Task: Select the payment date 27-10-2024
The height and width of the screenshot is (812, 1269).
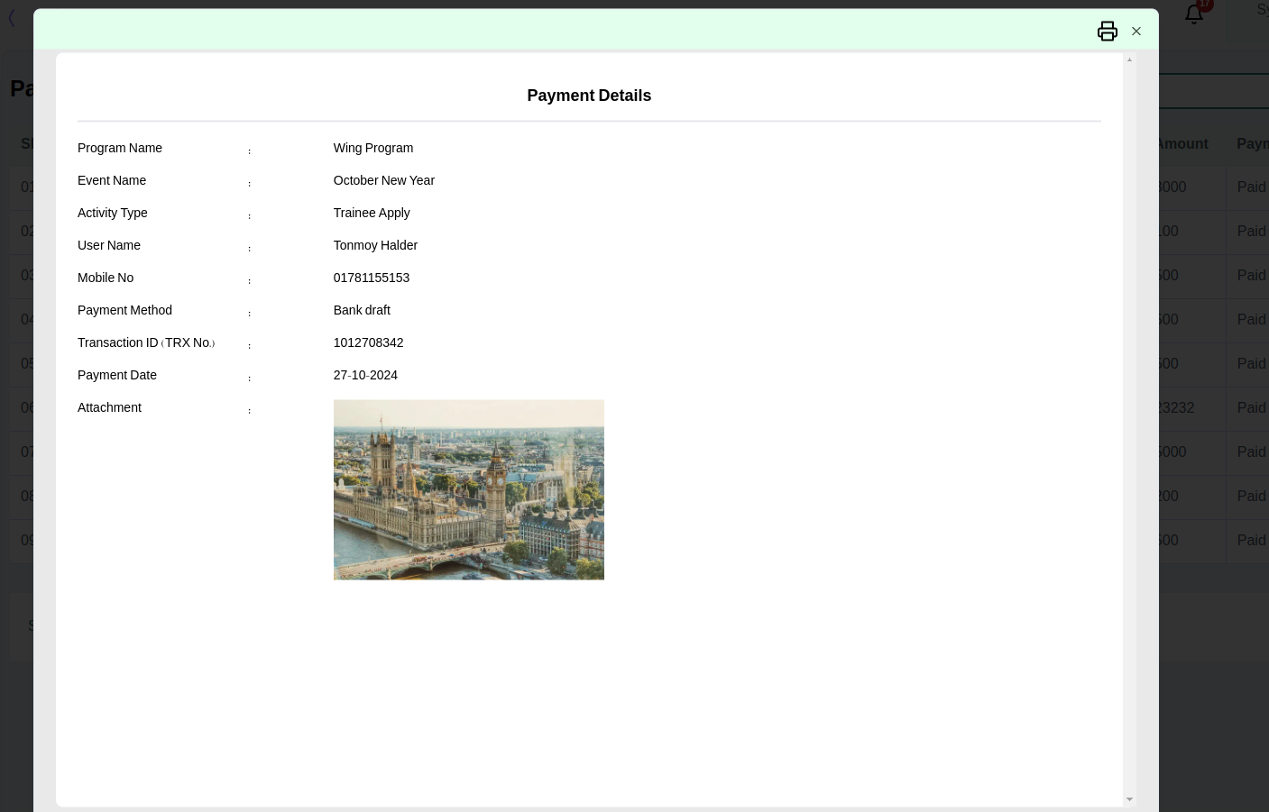Action: pyautogui.click(x=365, y=375)
